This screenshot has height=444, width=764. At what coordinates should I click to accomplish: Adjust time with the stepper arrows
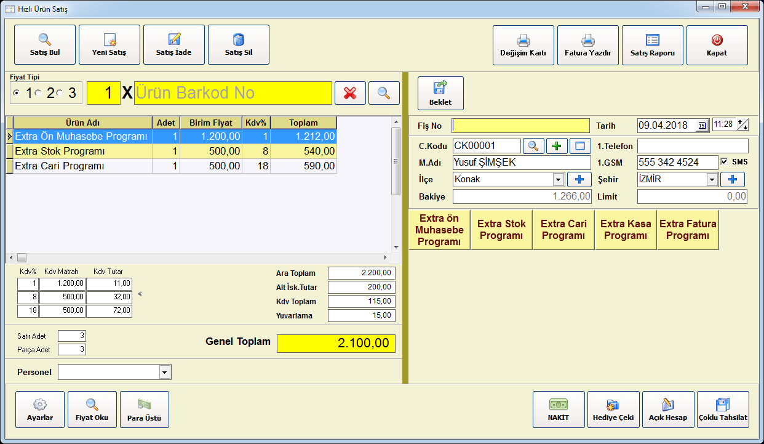(x=743, y=125)
